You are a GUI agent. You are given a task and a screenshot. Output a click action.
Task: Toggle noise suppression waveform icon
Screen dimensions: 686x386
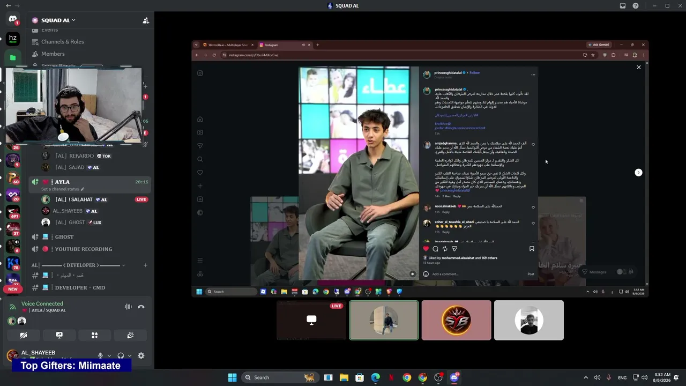[x=128, y=307]
